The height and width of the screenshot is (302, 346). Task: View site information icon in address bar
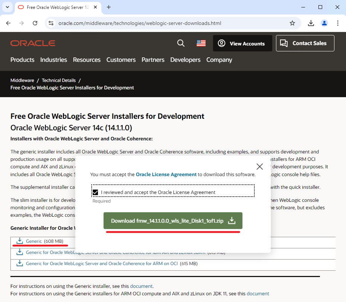[51, 23]
